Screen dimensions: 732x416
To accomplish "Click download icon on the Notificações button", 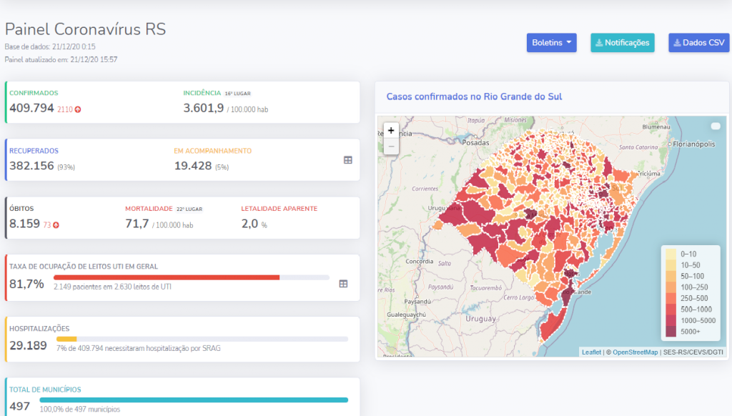I will point(599,43).
